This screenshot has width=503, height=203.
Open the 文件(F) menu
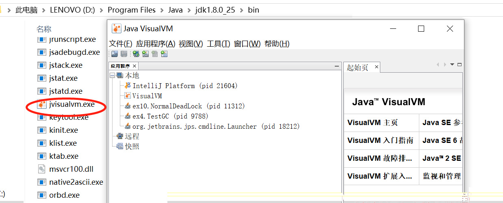click(121, 44)
